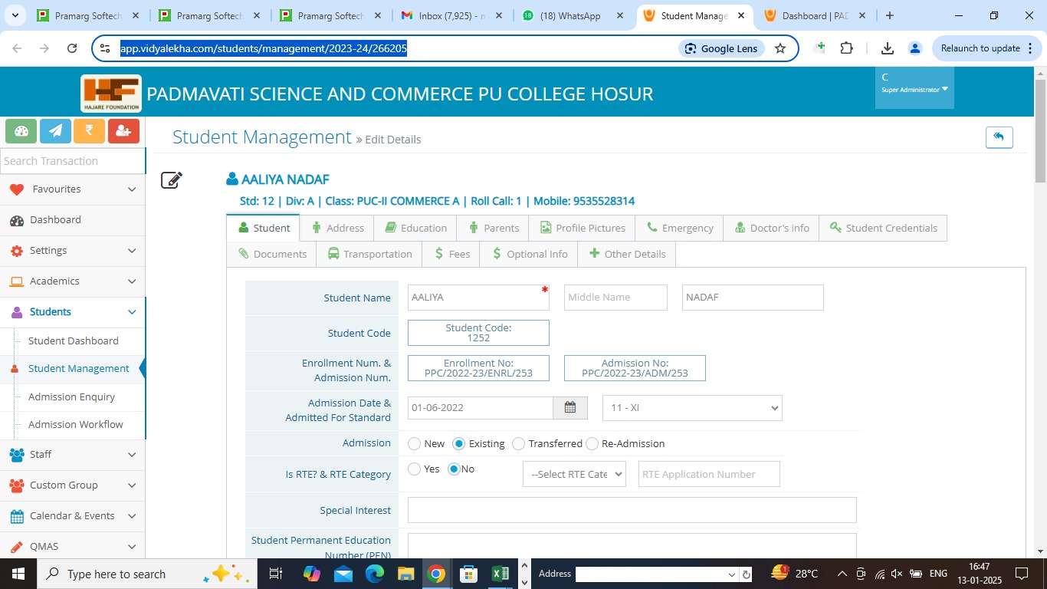1047x589 pixels.
Task: Collapse the Students sidebar menu
Action: [72, 312]
